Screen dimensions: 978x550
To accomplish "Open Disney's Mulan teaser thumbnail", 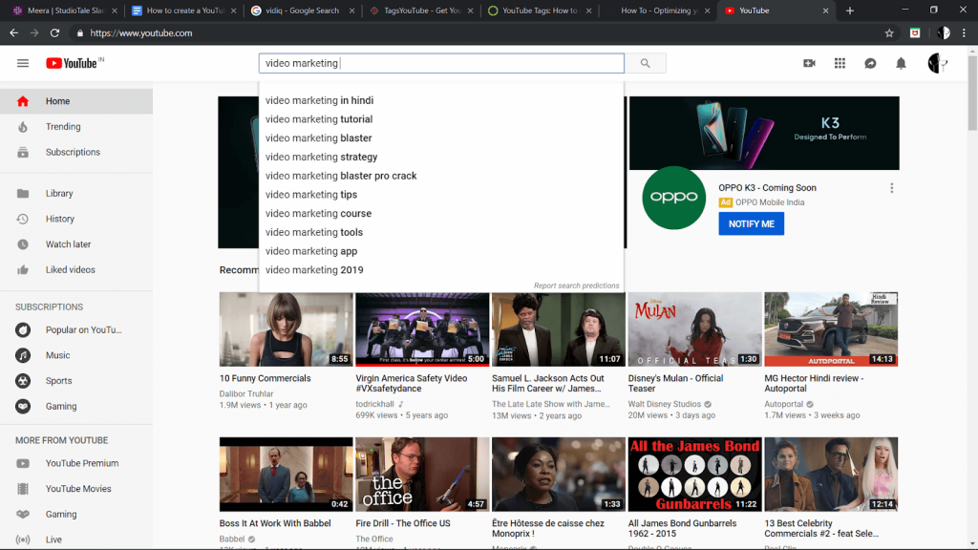I will (695, 329).
